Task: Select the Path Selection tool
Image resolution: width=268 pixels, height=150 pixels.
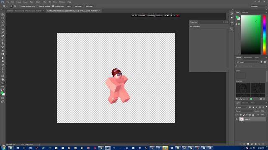Action: tap(3, 72)
